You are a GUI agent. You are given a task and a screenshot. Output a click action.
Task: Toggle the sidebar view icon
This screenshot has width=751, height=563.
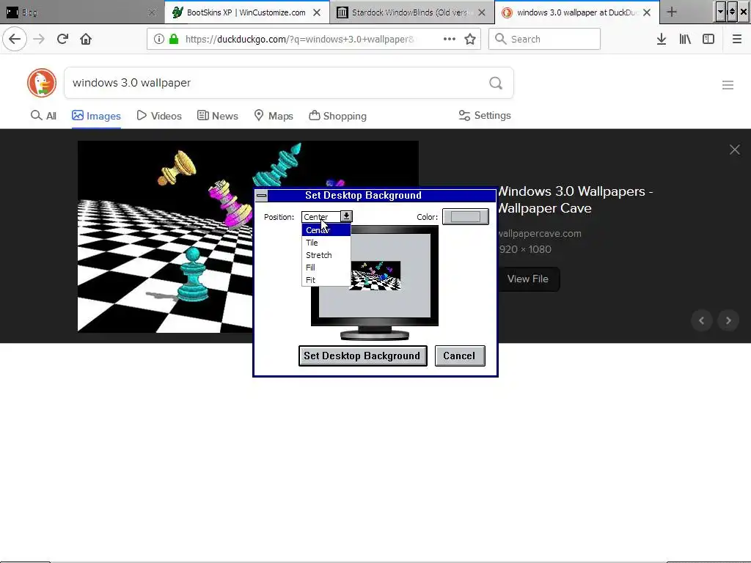click(x=708, y=39)
